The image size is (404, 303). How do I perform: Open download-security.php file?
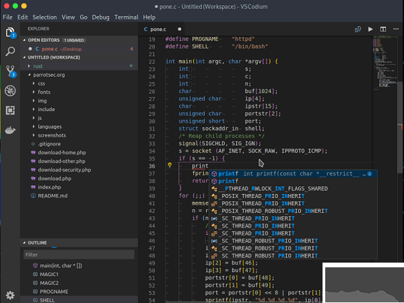point(65,170)
